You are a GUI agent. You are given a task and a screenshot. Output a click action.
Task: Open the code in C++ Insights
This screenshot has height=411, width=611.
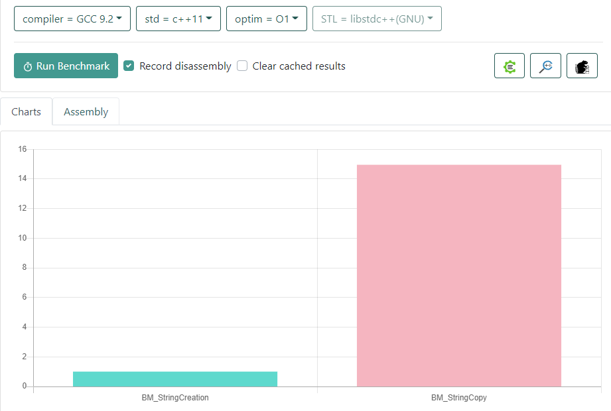[545, 66]
